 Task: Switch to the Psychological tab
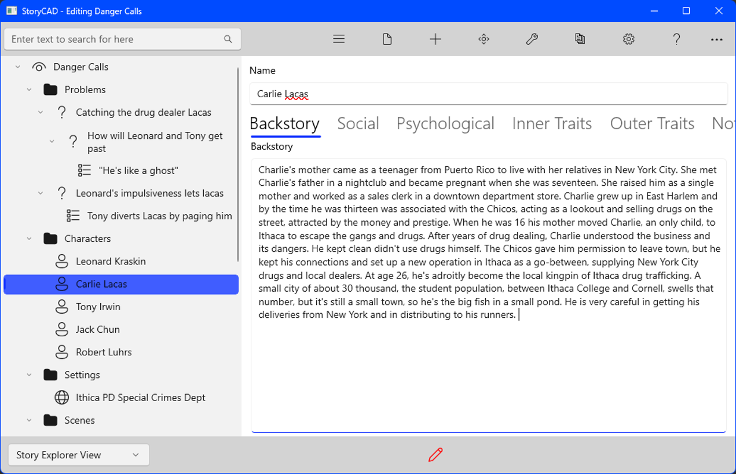[x=445, y=123]
